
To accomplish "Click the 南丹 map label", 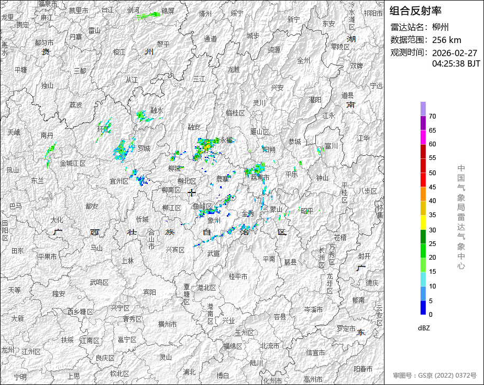I will [x=47, y=135].
